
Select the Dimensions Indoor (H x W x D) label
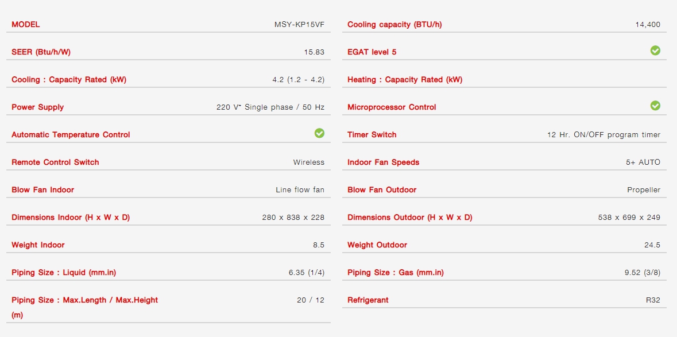(71, 218)
